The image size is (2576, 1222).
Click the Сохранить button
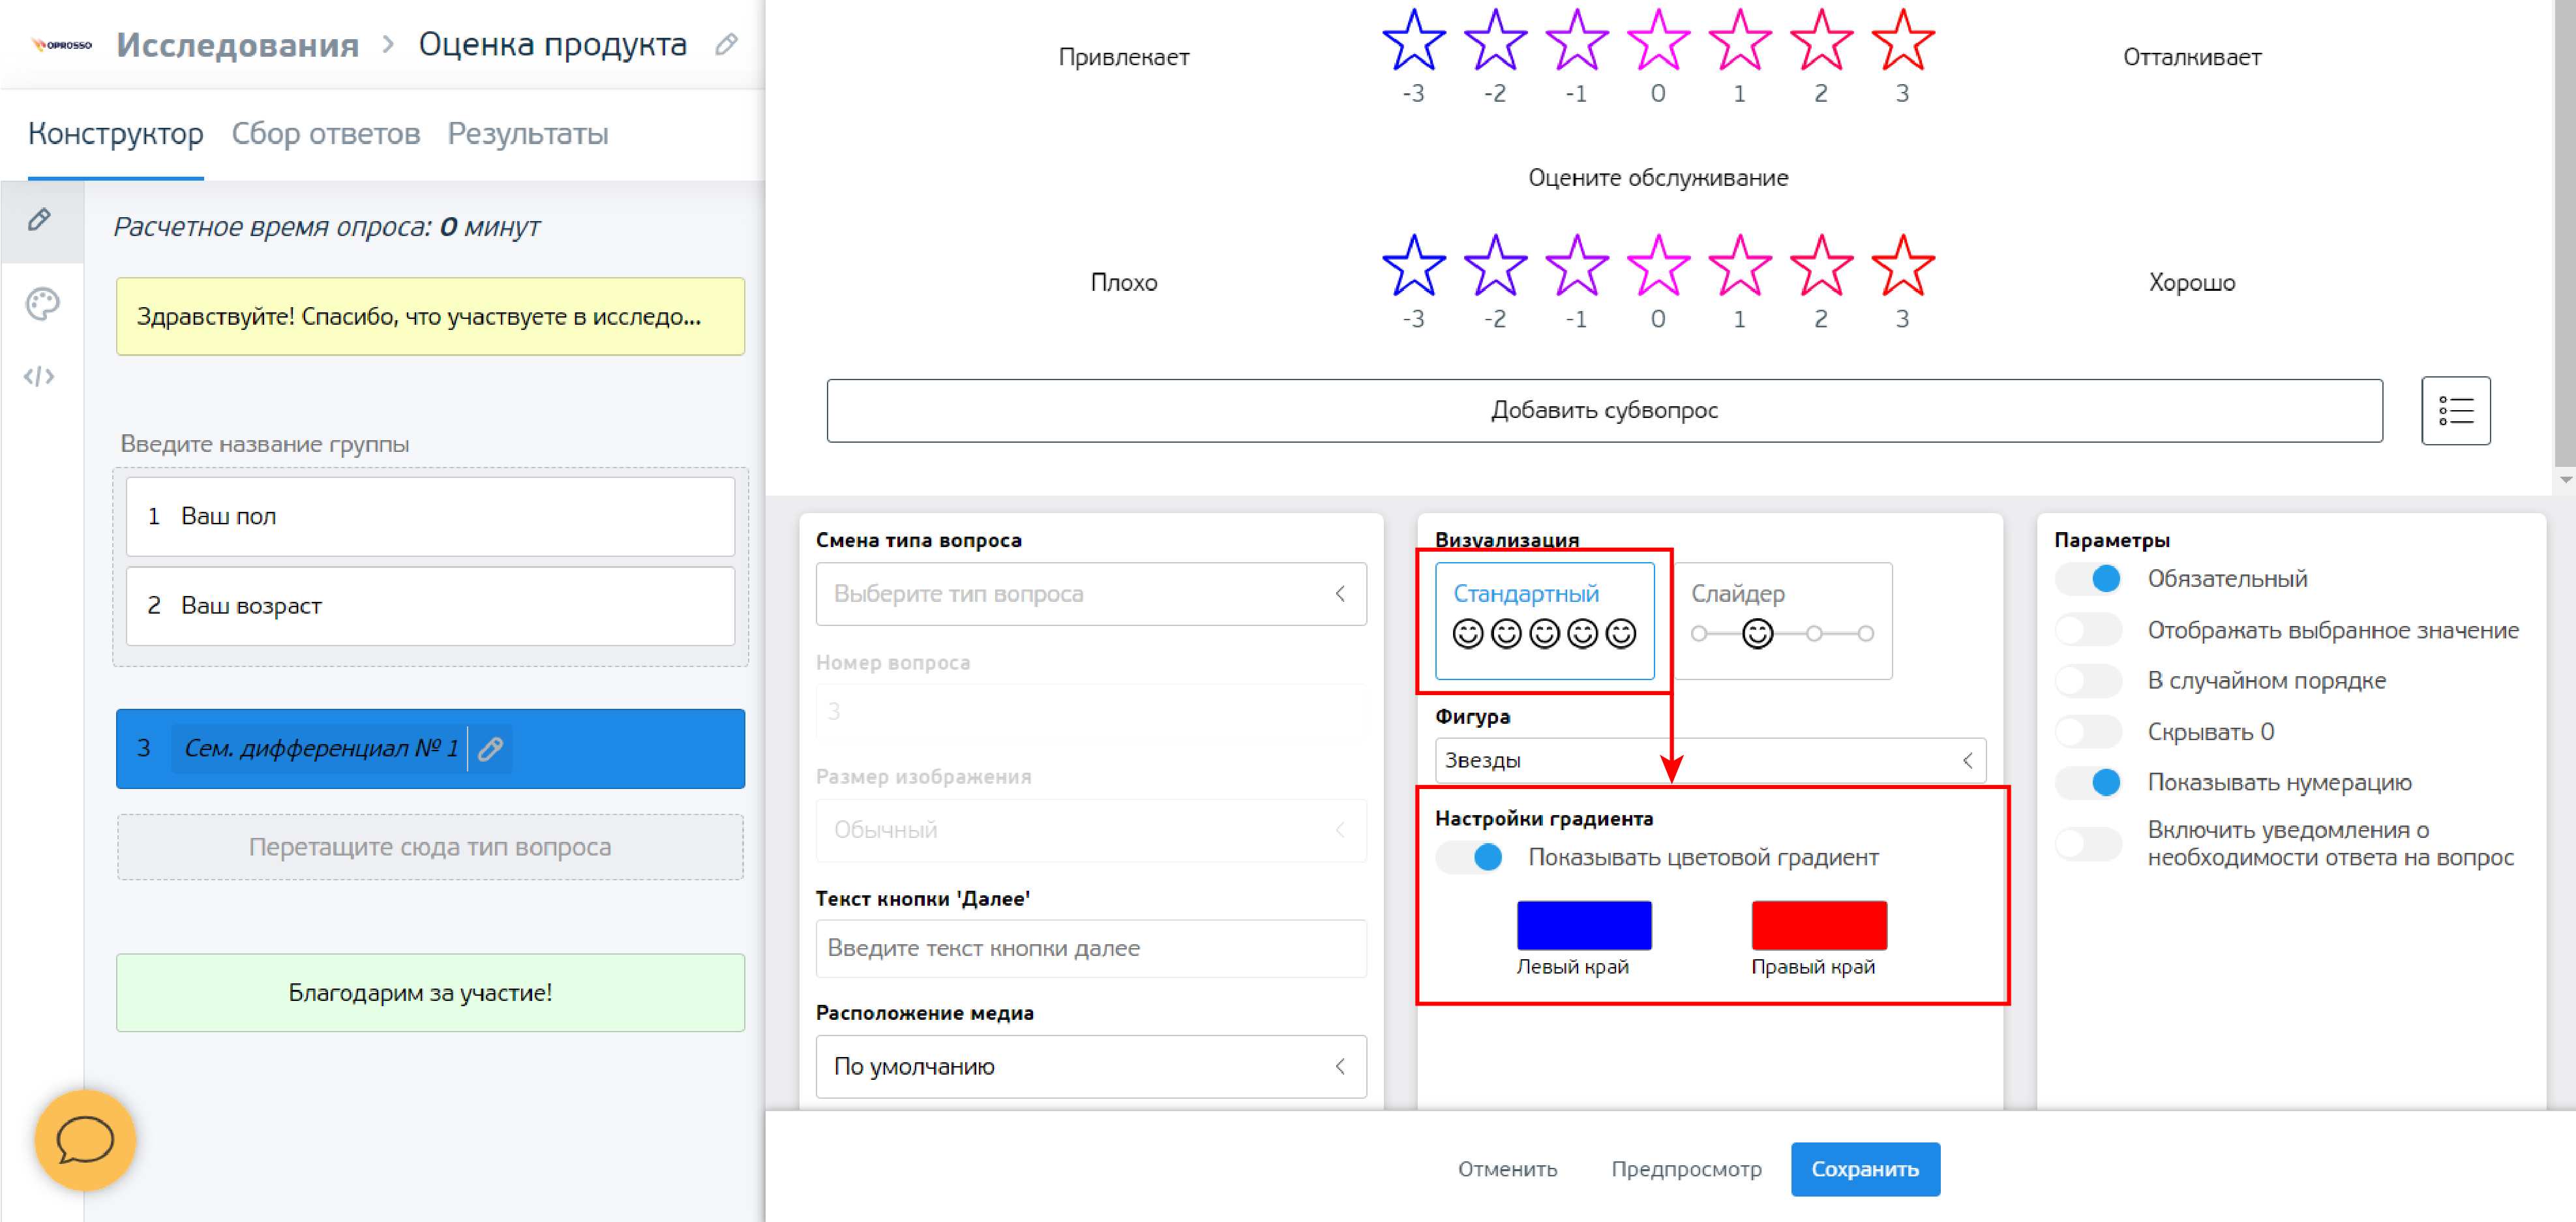click(x=1865, y=1169)
